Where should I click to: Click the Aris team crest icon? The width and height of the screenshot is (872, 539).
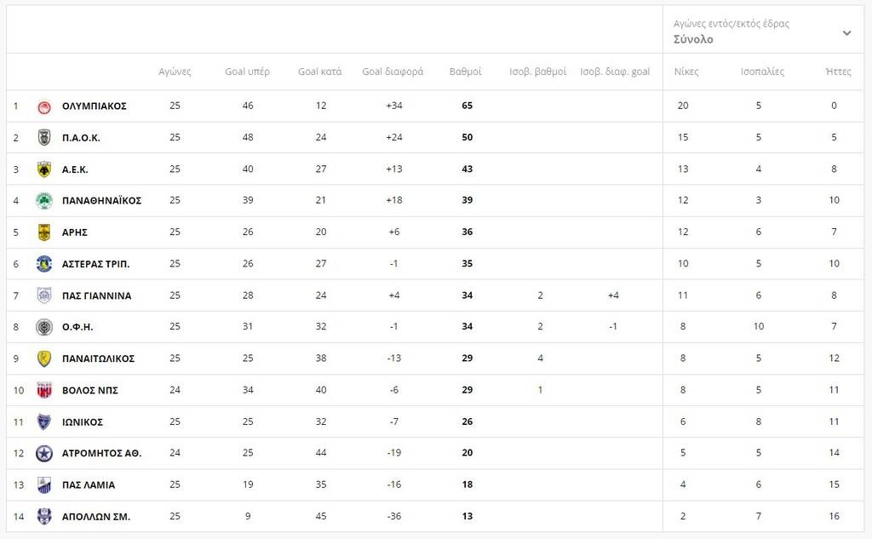pos(44,232)
